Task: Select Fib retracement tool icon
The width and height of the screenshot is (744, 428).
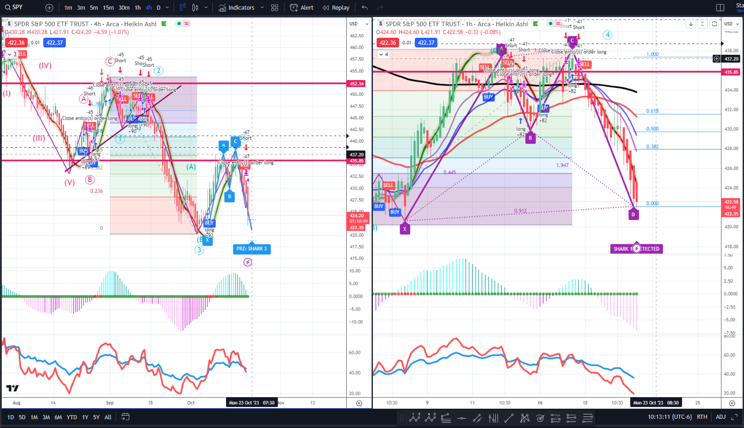Action: [x=556, y=418]
